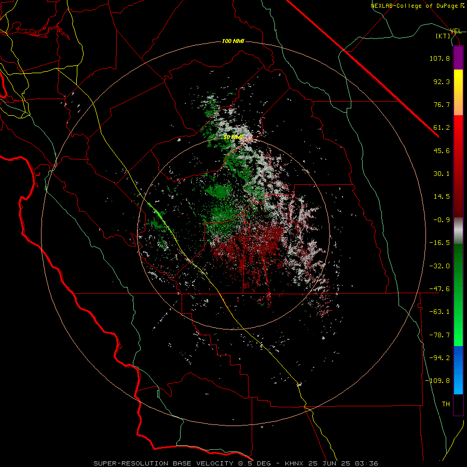Click the purple segment of velocity color bar

pos(458,58)
